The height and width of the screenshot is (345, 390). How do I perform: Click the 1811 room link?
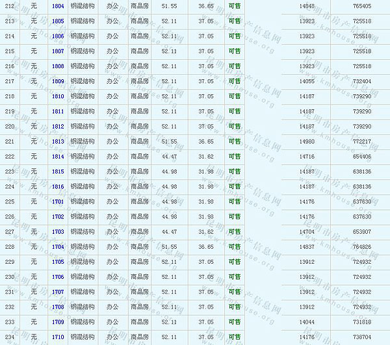coord(58,111)
